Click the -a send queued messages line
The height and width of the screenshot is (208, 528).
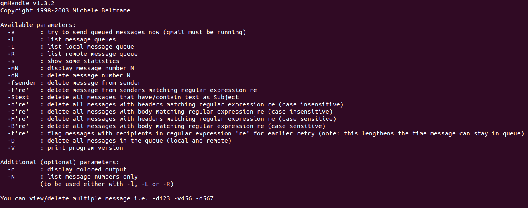[126, 32]
